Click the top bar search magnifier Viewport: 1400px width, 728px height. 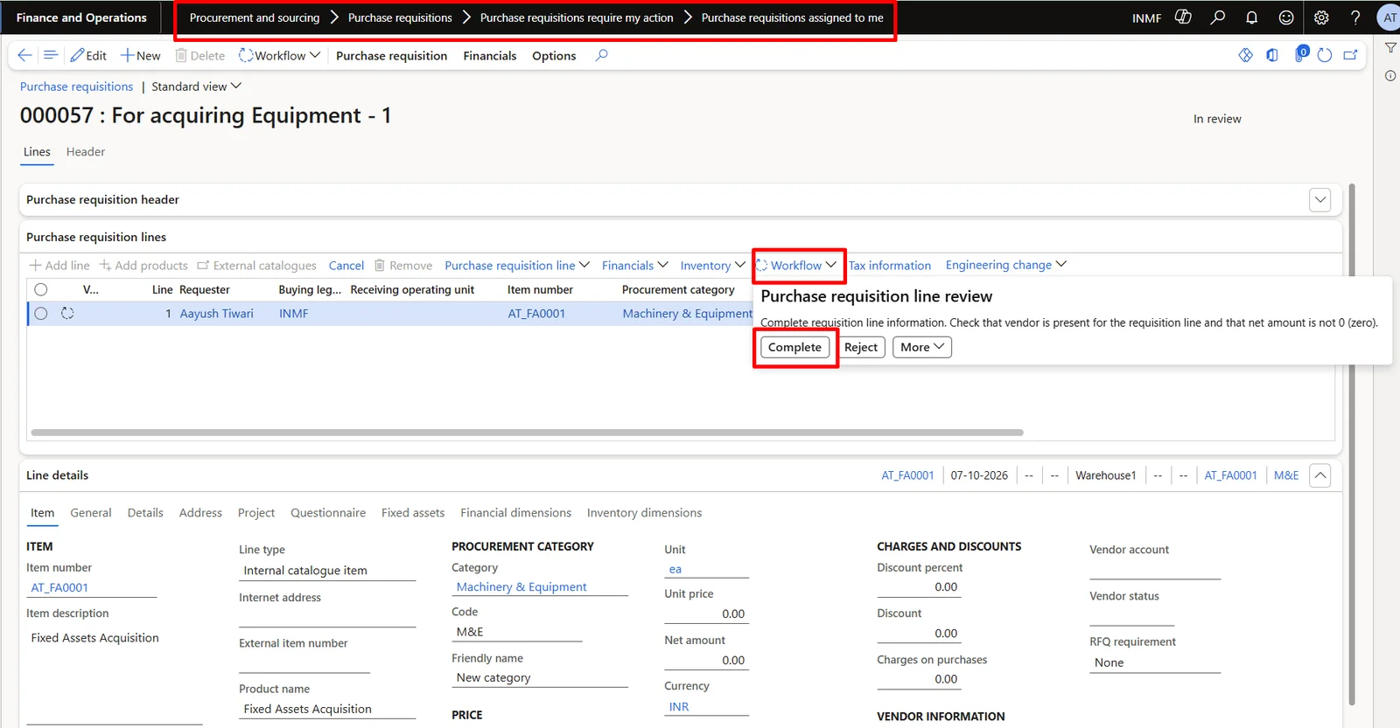click(1217, 17)
